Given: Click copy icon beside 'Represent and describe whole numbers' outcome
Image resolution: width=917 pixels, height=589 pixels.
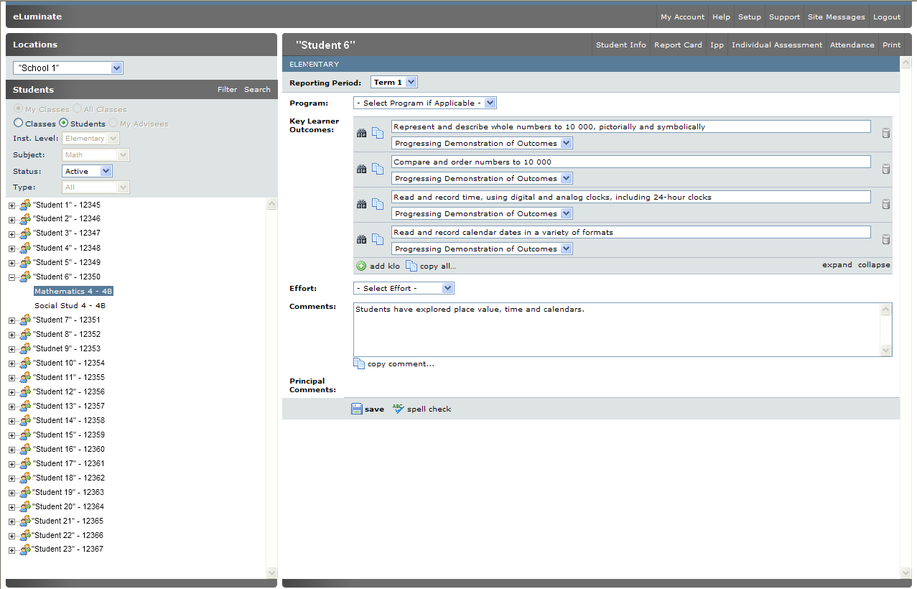Looking at the screenshot, I should tap(378, 133).
